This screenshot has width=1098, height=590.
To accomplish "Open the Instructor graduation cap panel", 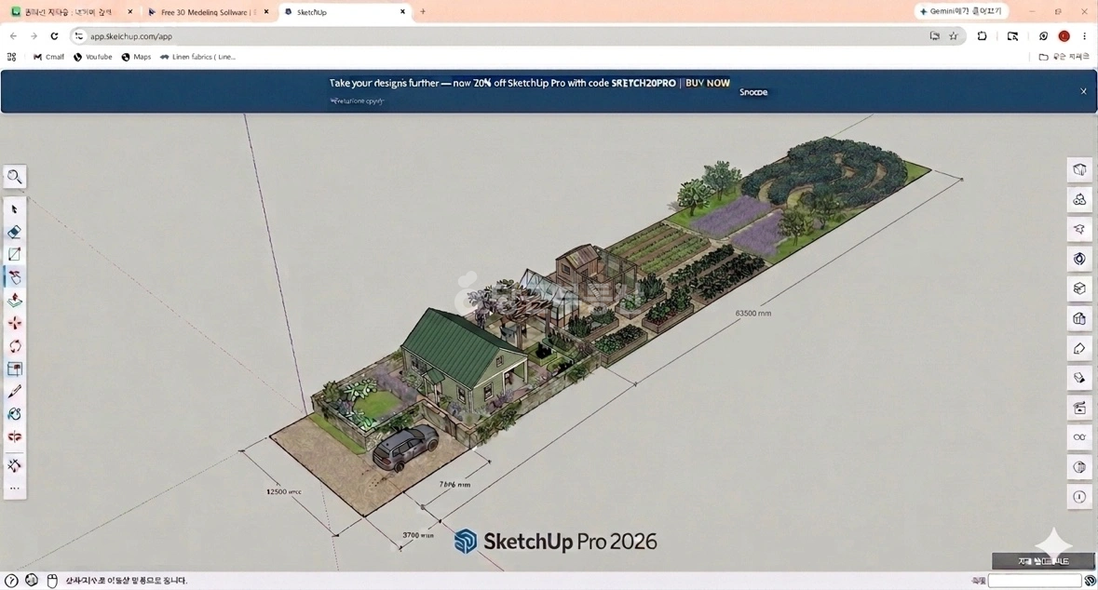I will tap(1079, 230).
